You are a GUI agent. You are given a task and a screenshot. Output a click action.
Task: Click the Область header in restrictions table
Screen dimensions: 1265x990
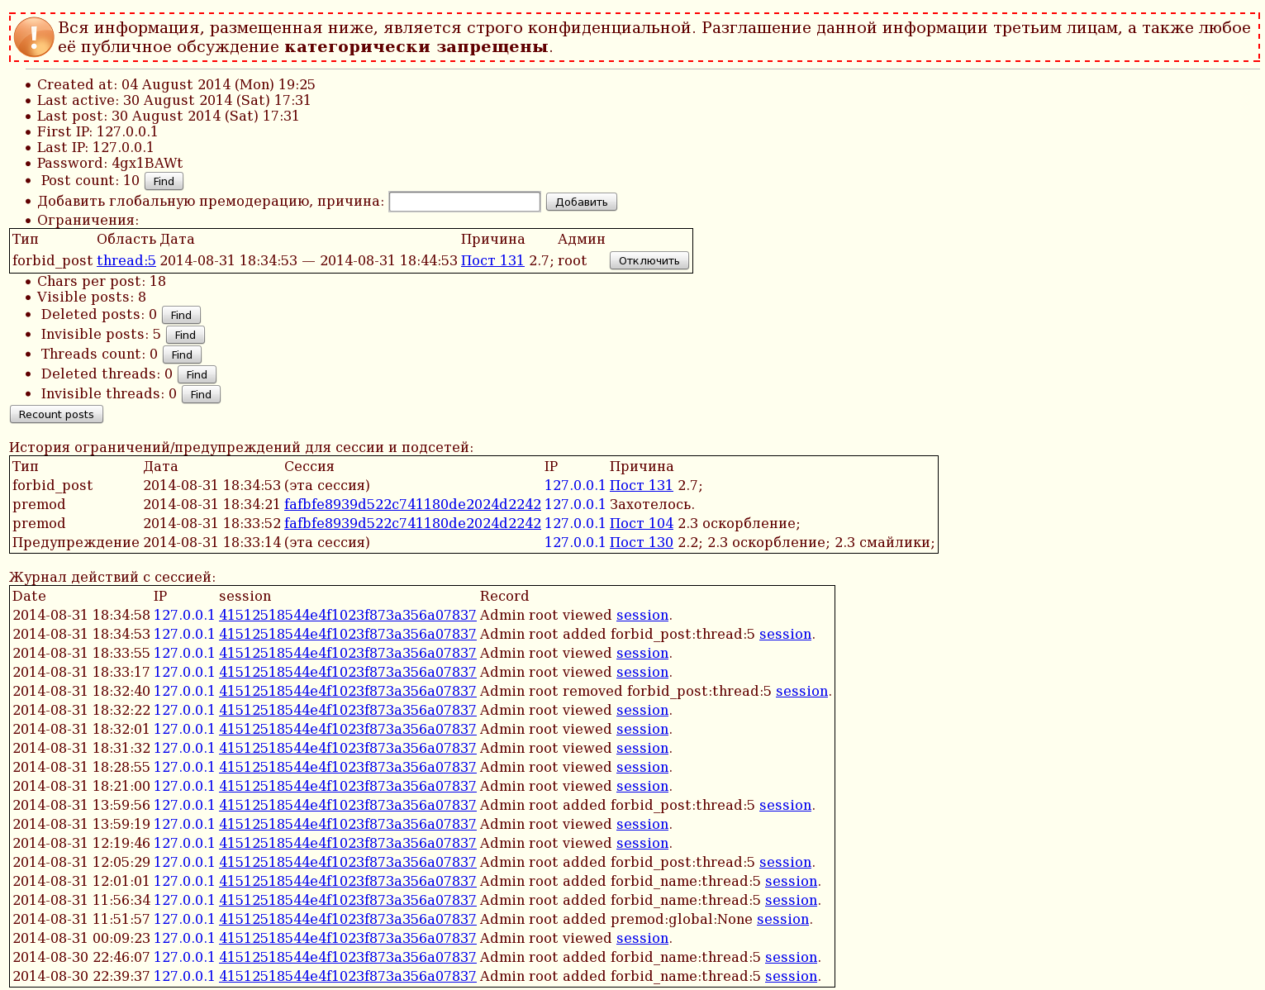(126, 239)
